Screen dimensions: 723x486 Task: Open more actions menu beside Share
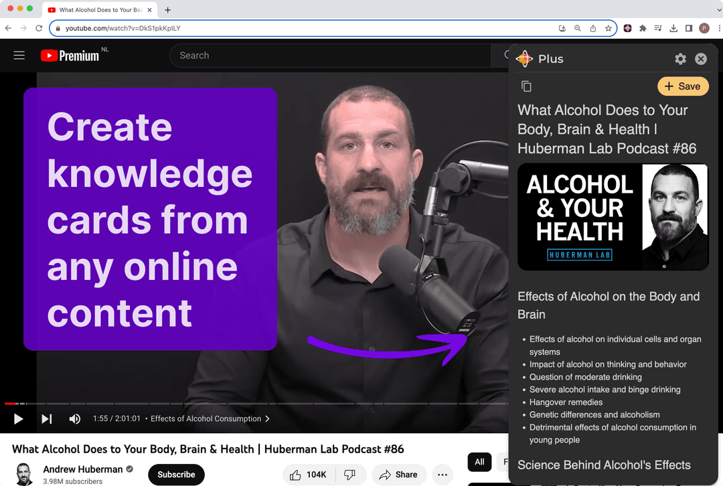[442, 475]
